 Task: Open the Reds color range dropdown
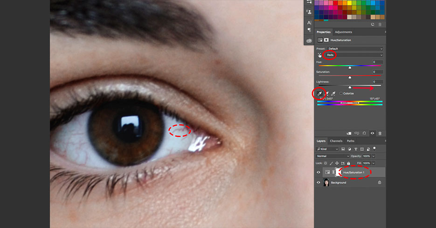(353, 55)
